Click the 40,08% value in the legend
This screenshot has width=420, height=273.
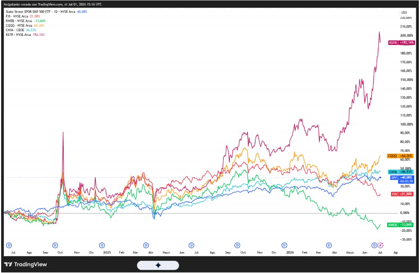click(x=82, y=12)
